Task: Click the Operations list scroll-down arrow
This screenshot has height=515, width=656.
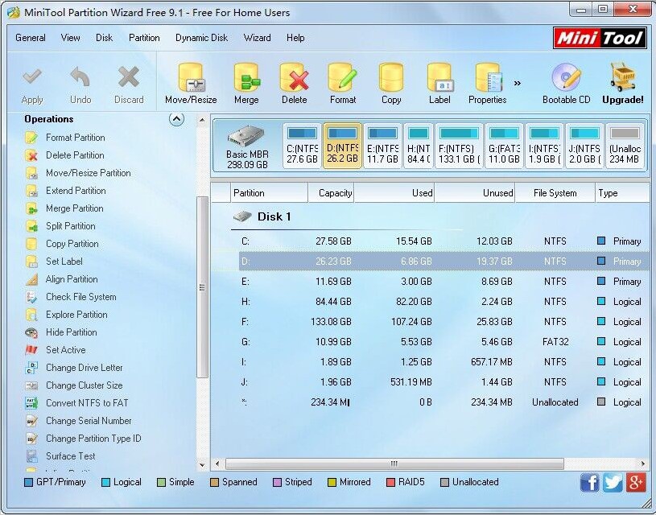Action: click(202, 465)
